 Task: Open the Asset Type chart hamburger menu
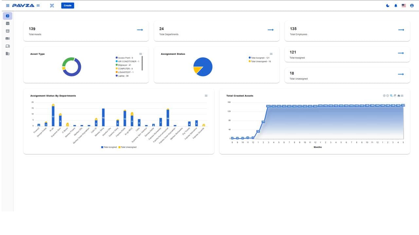click(140, 54)
